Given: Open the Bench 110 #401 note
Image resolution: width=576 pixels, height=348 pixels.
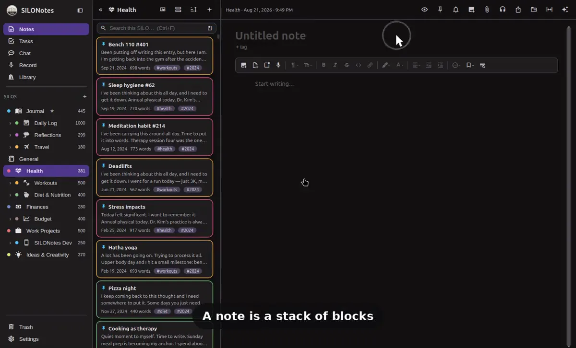Looking at the screenshot, I should (155, 56).
